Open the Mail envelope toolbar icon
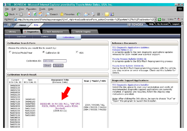 pyautogui.click(x=86, y=14)
